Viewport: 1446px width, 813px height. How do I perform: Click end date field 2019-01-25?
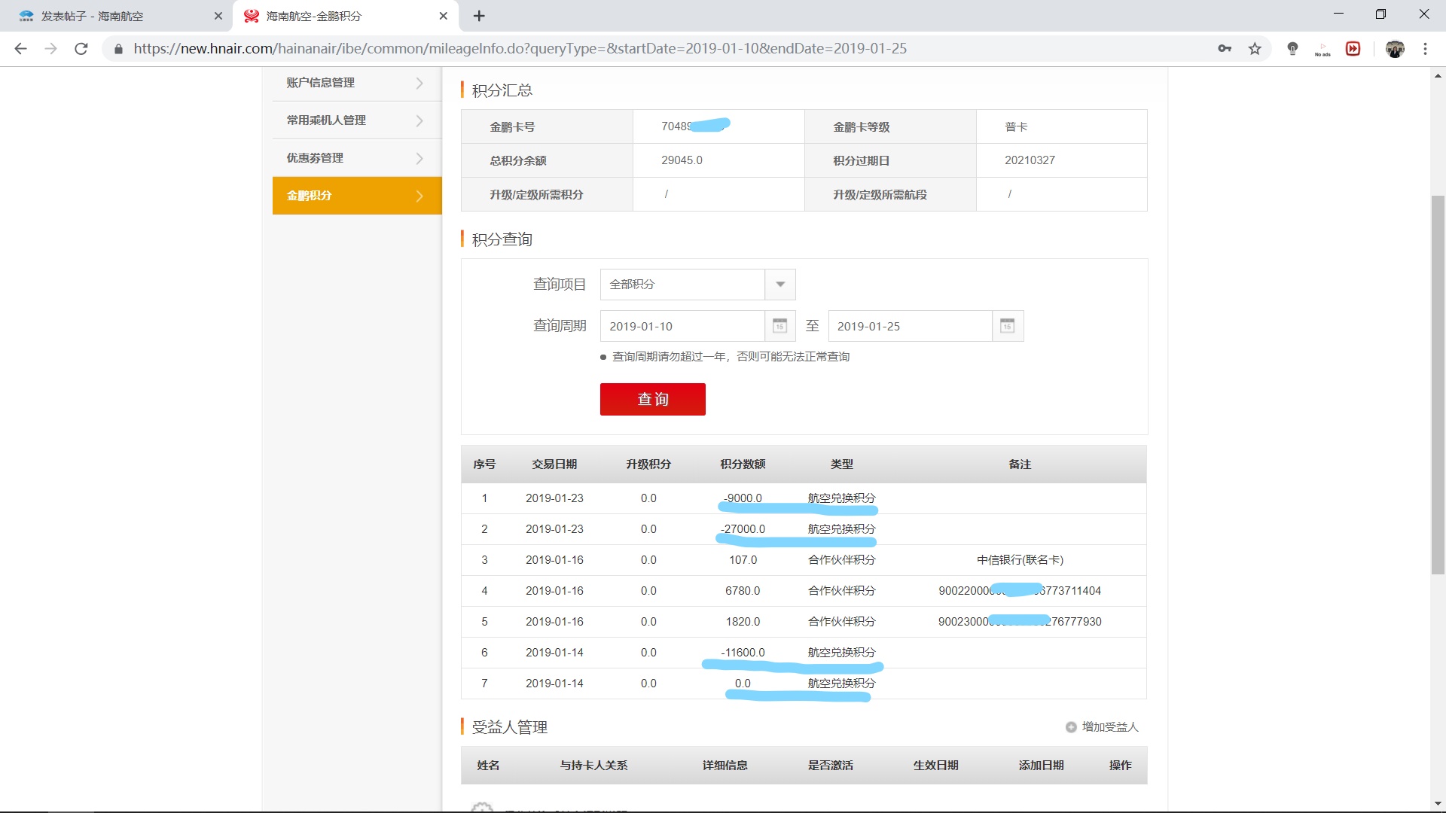910,326
